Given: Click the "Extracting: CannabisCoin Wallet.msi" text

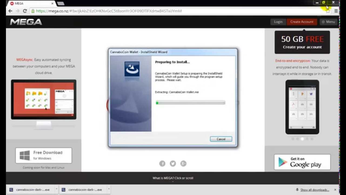Looking at the screenshot, I should (177, 92).
